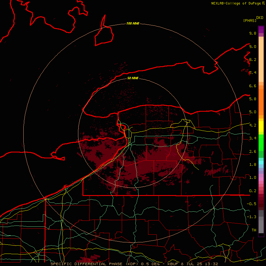Click the 6.6 scale value
Viewport: 266px width, 266px height.
coord(253,86)
